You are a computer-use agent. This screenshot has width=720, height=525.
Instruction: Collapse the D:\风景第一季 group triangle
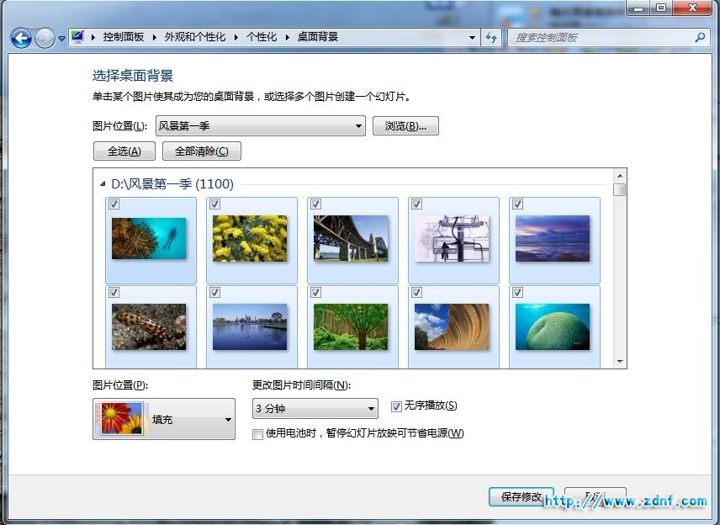tap(103, 184)
